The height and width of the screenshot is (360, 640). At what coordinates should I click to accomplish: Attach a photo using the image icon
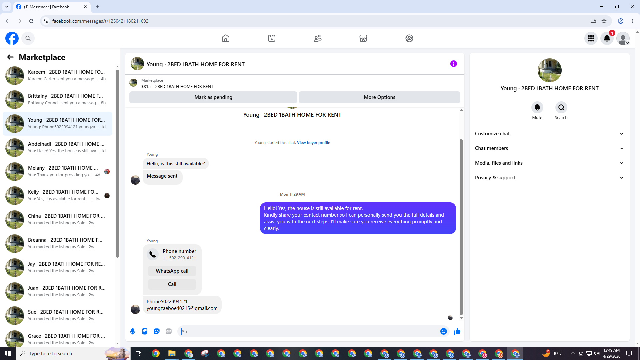point(145,331)
